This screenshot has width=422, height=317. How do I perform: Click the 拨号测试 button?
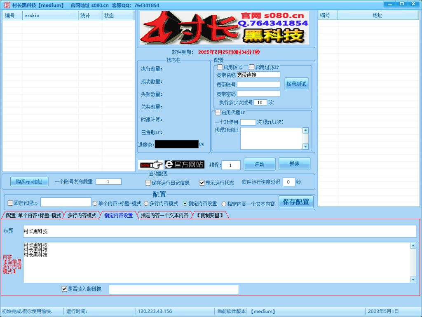click(x=296, y=84)
